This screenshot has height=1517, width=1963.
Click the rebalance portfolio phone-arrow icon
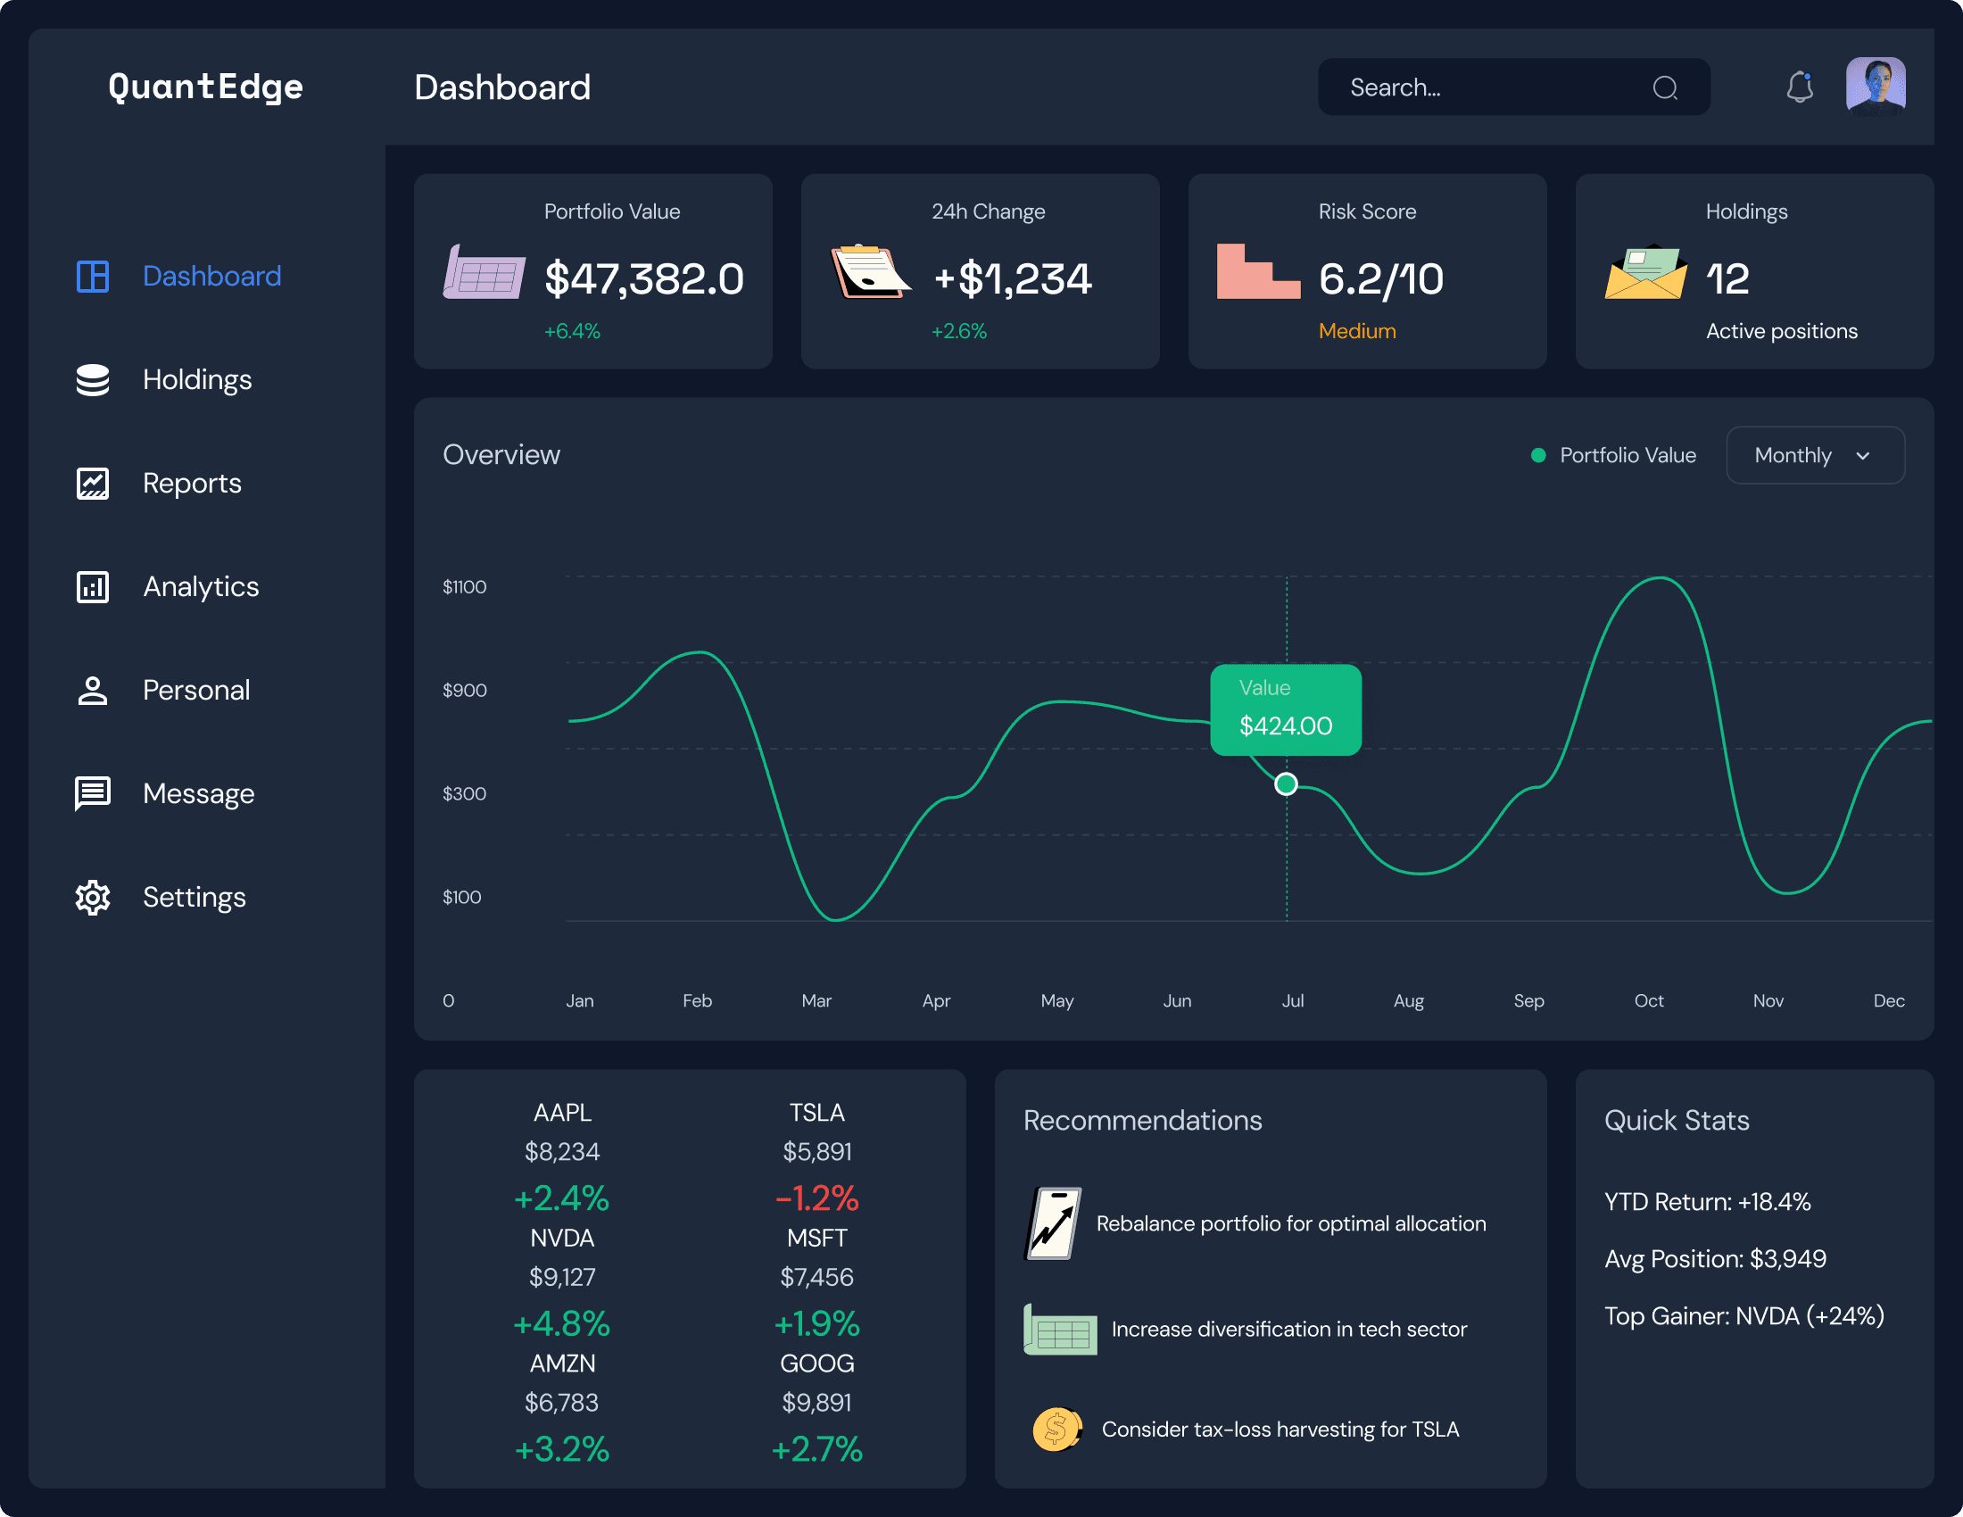click(1053, 1224)
